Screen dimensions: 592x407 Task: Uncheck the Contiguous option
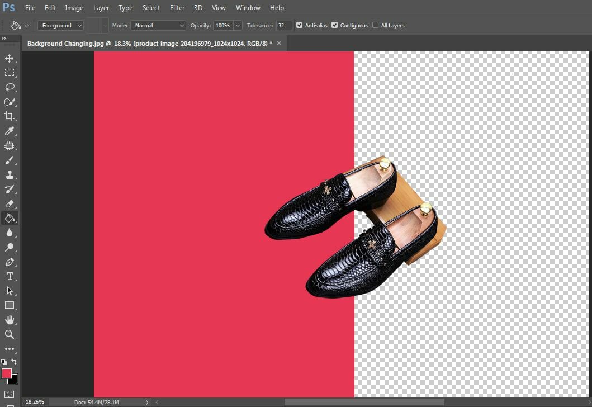(334, 25)
